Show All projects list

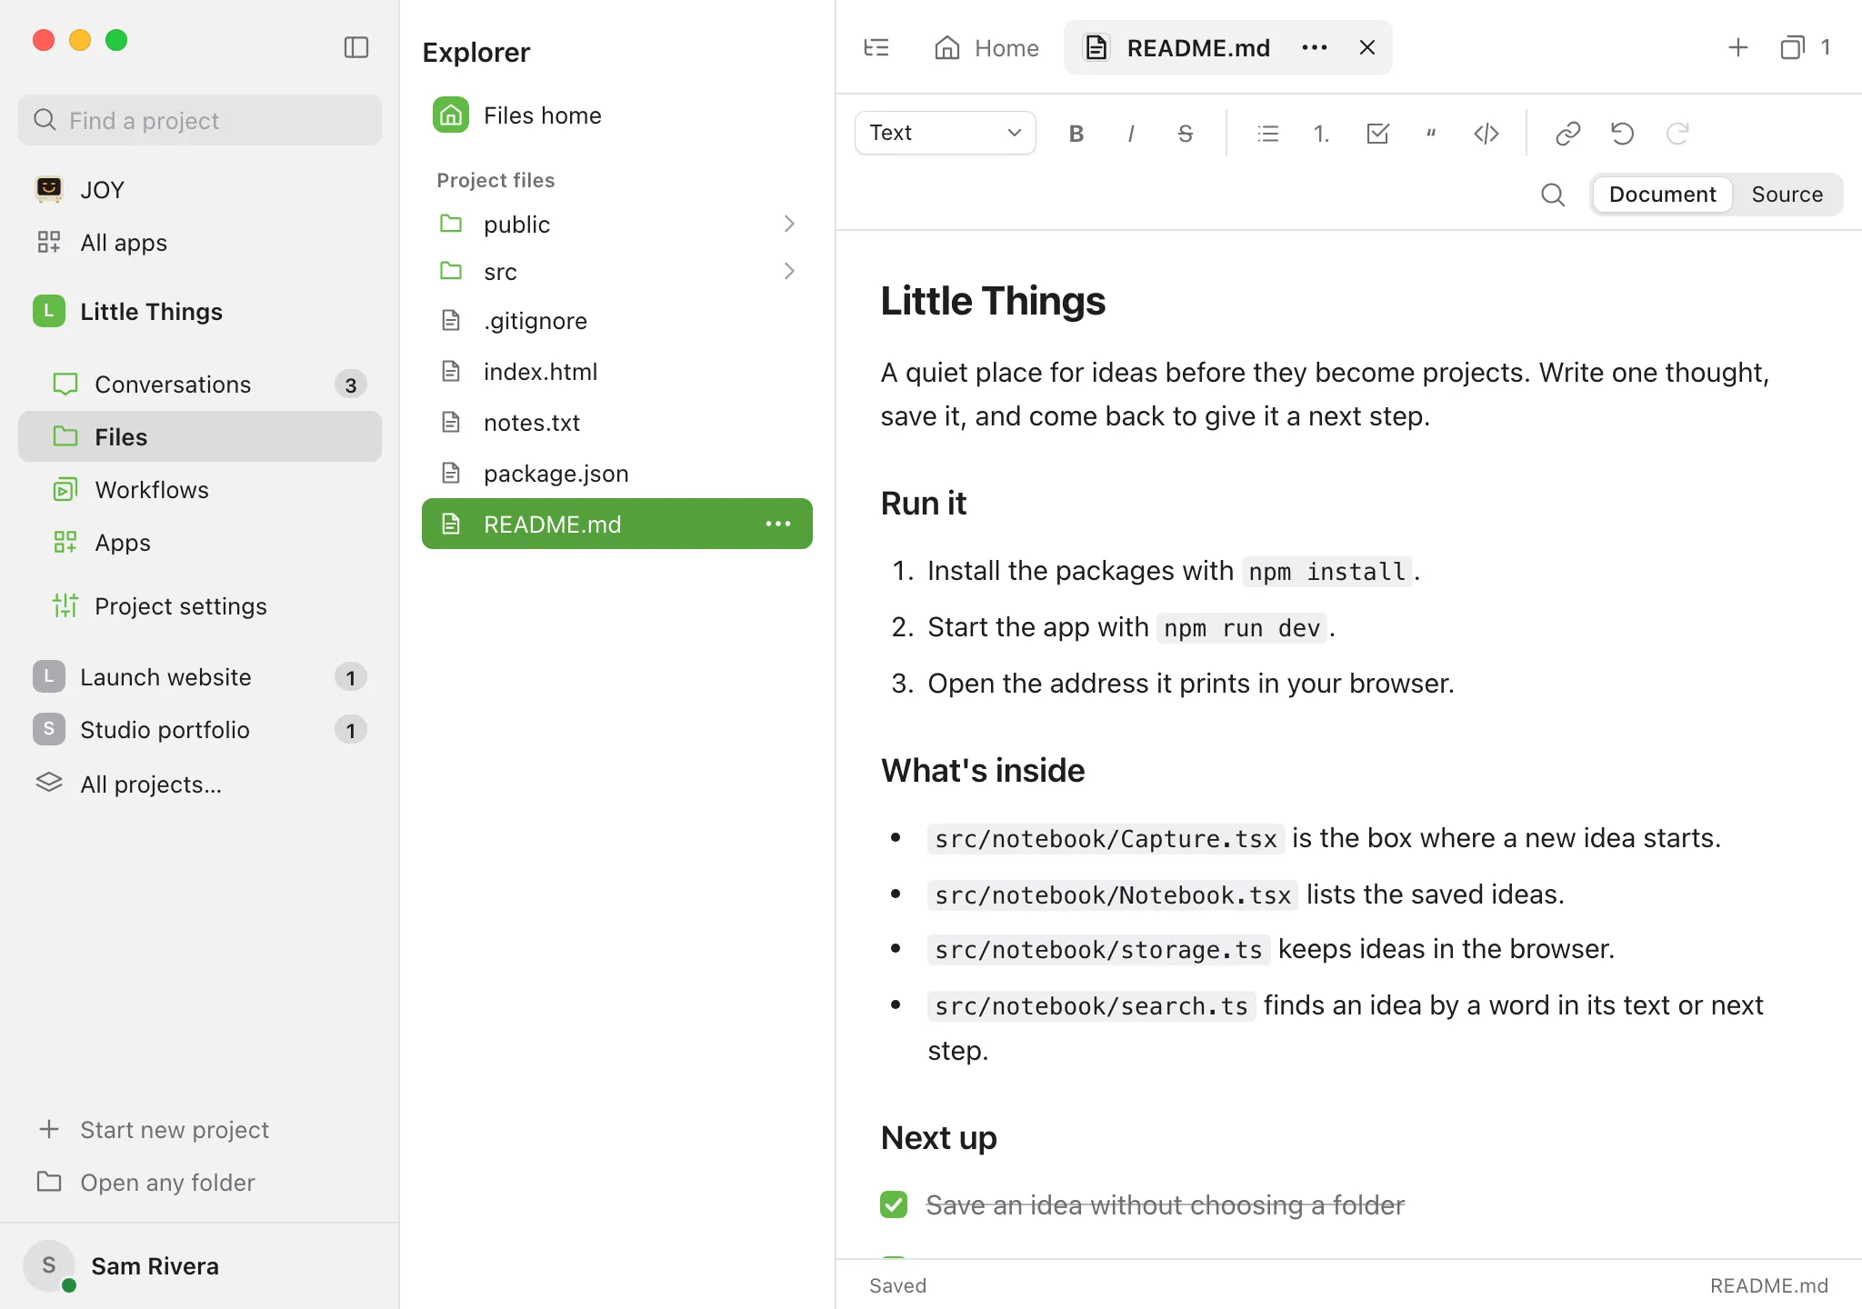coord(200,784)
